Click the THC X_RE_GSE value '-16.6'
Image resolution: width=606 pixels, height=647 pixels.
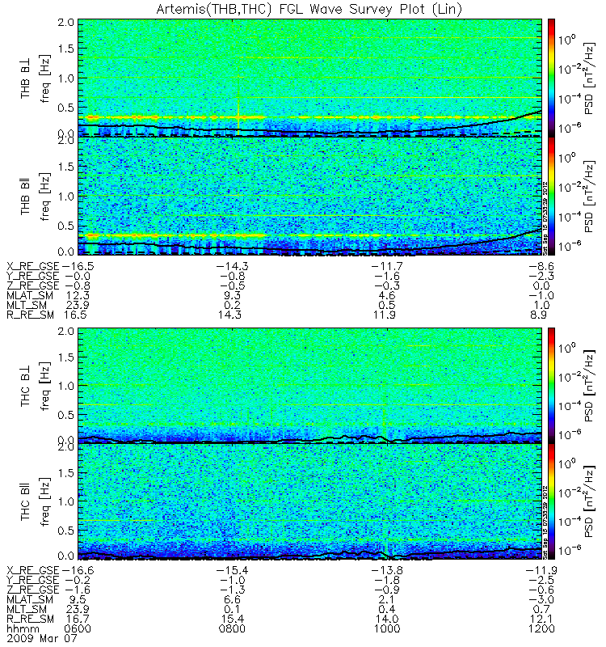[78, 571]
